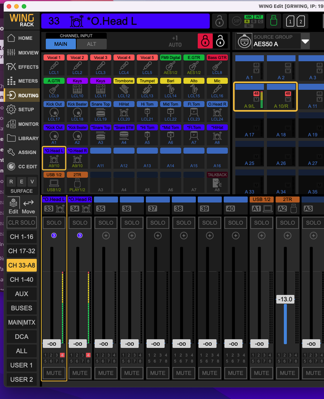Image resolution: width=324 pixels, height=399 pixels.
Task: Select the USB 1/2 input tile
Action: (x=54, y=182)
